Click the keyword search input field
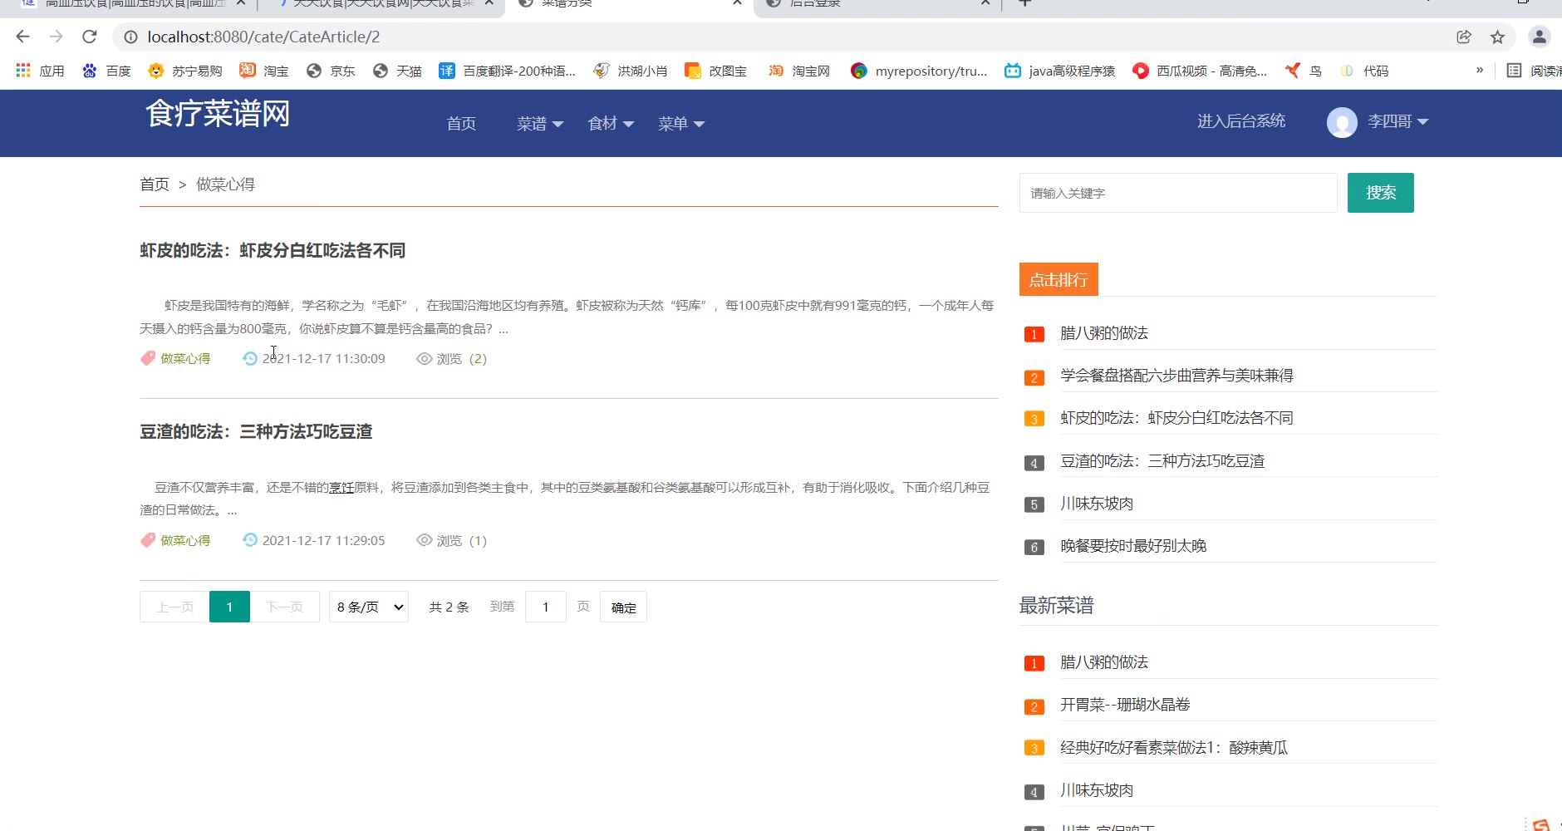This screenshot has height=831, width=1562. (1177, 193)
